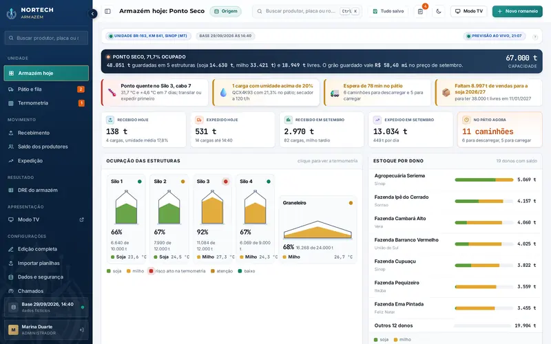This screenshot has width=551, height=344.
Task: Open the Espera de 78 min no pátio alert
Action: (x=377, y=92)
